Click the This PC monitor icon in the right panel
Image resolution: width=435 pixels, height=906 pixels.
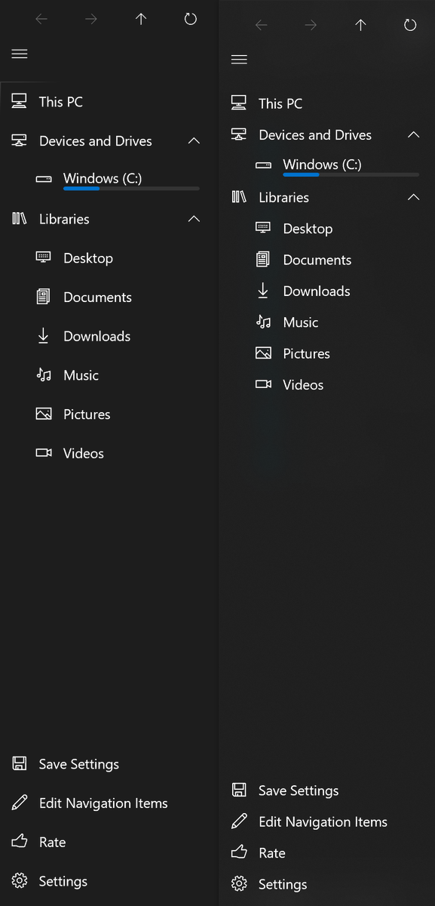pyautogui.click(x=239, y=103)
